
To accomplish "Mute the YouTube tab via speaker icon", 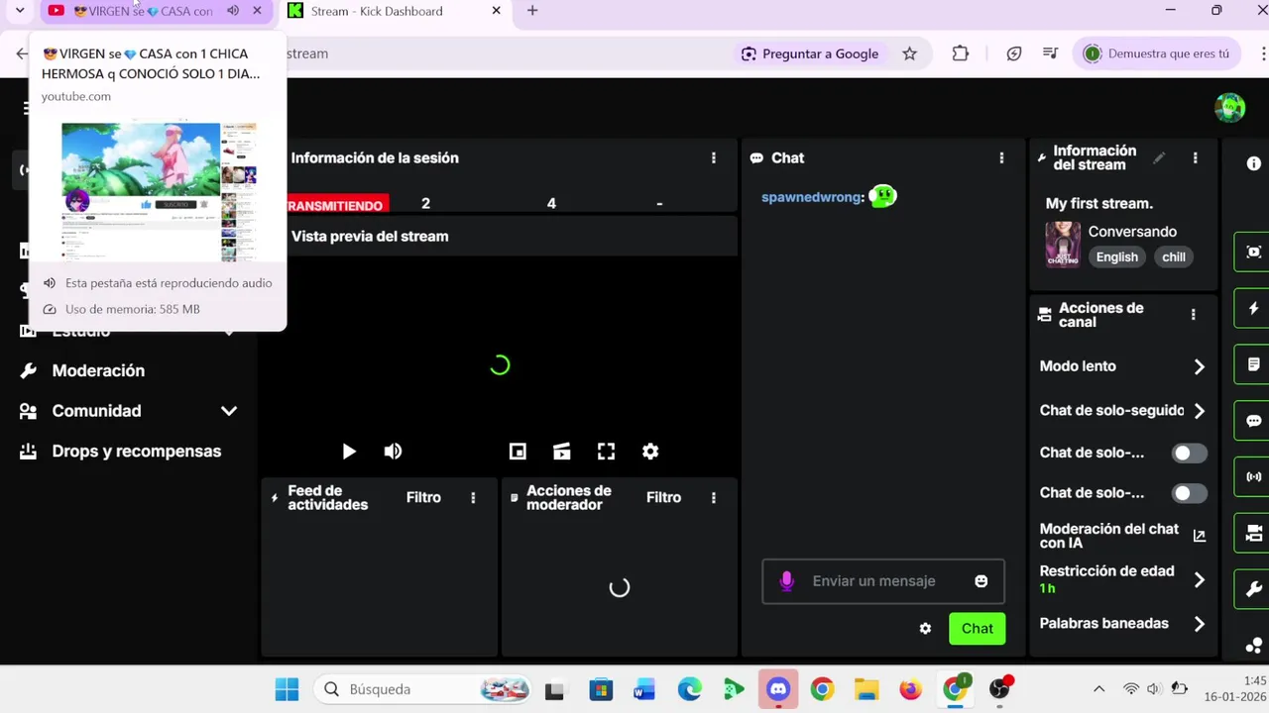I will pos(233,11).
